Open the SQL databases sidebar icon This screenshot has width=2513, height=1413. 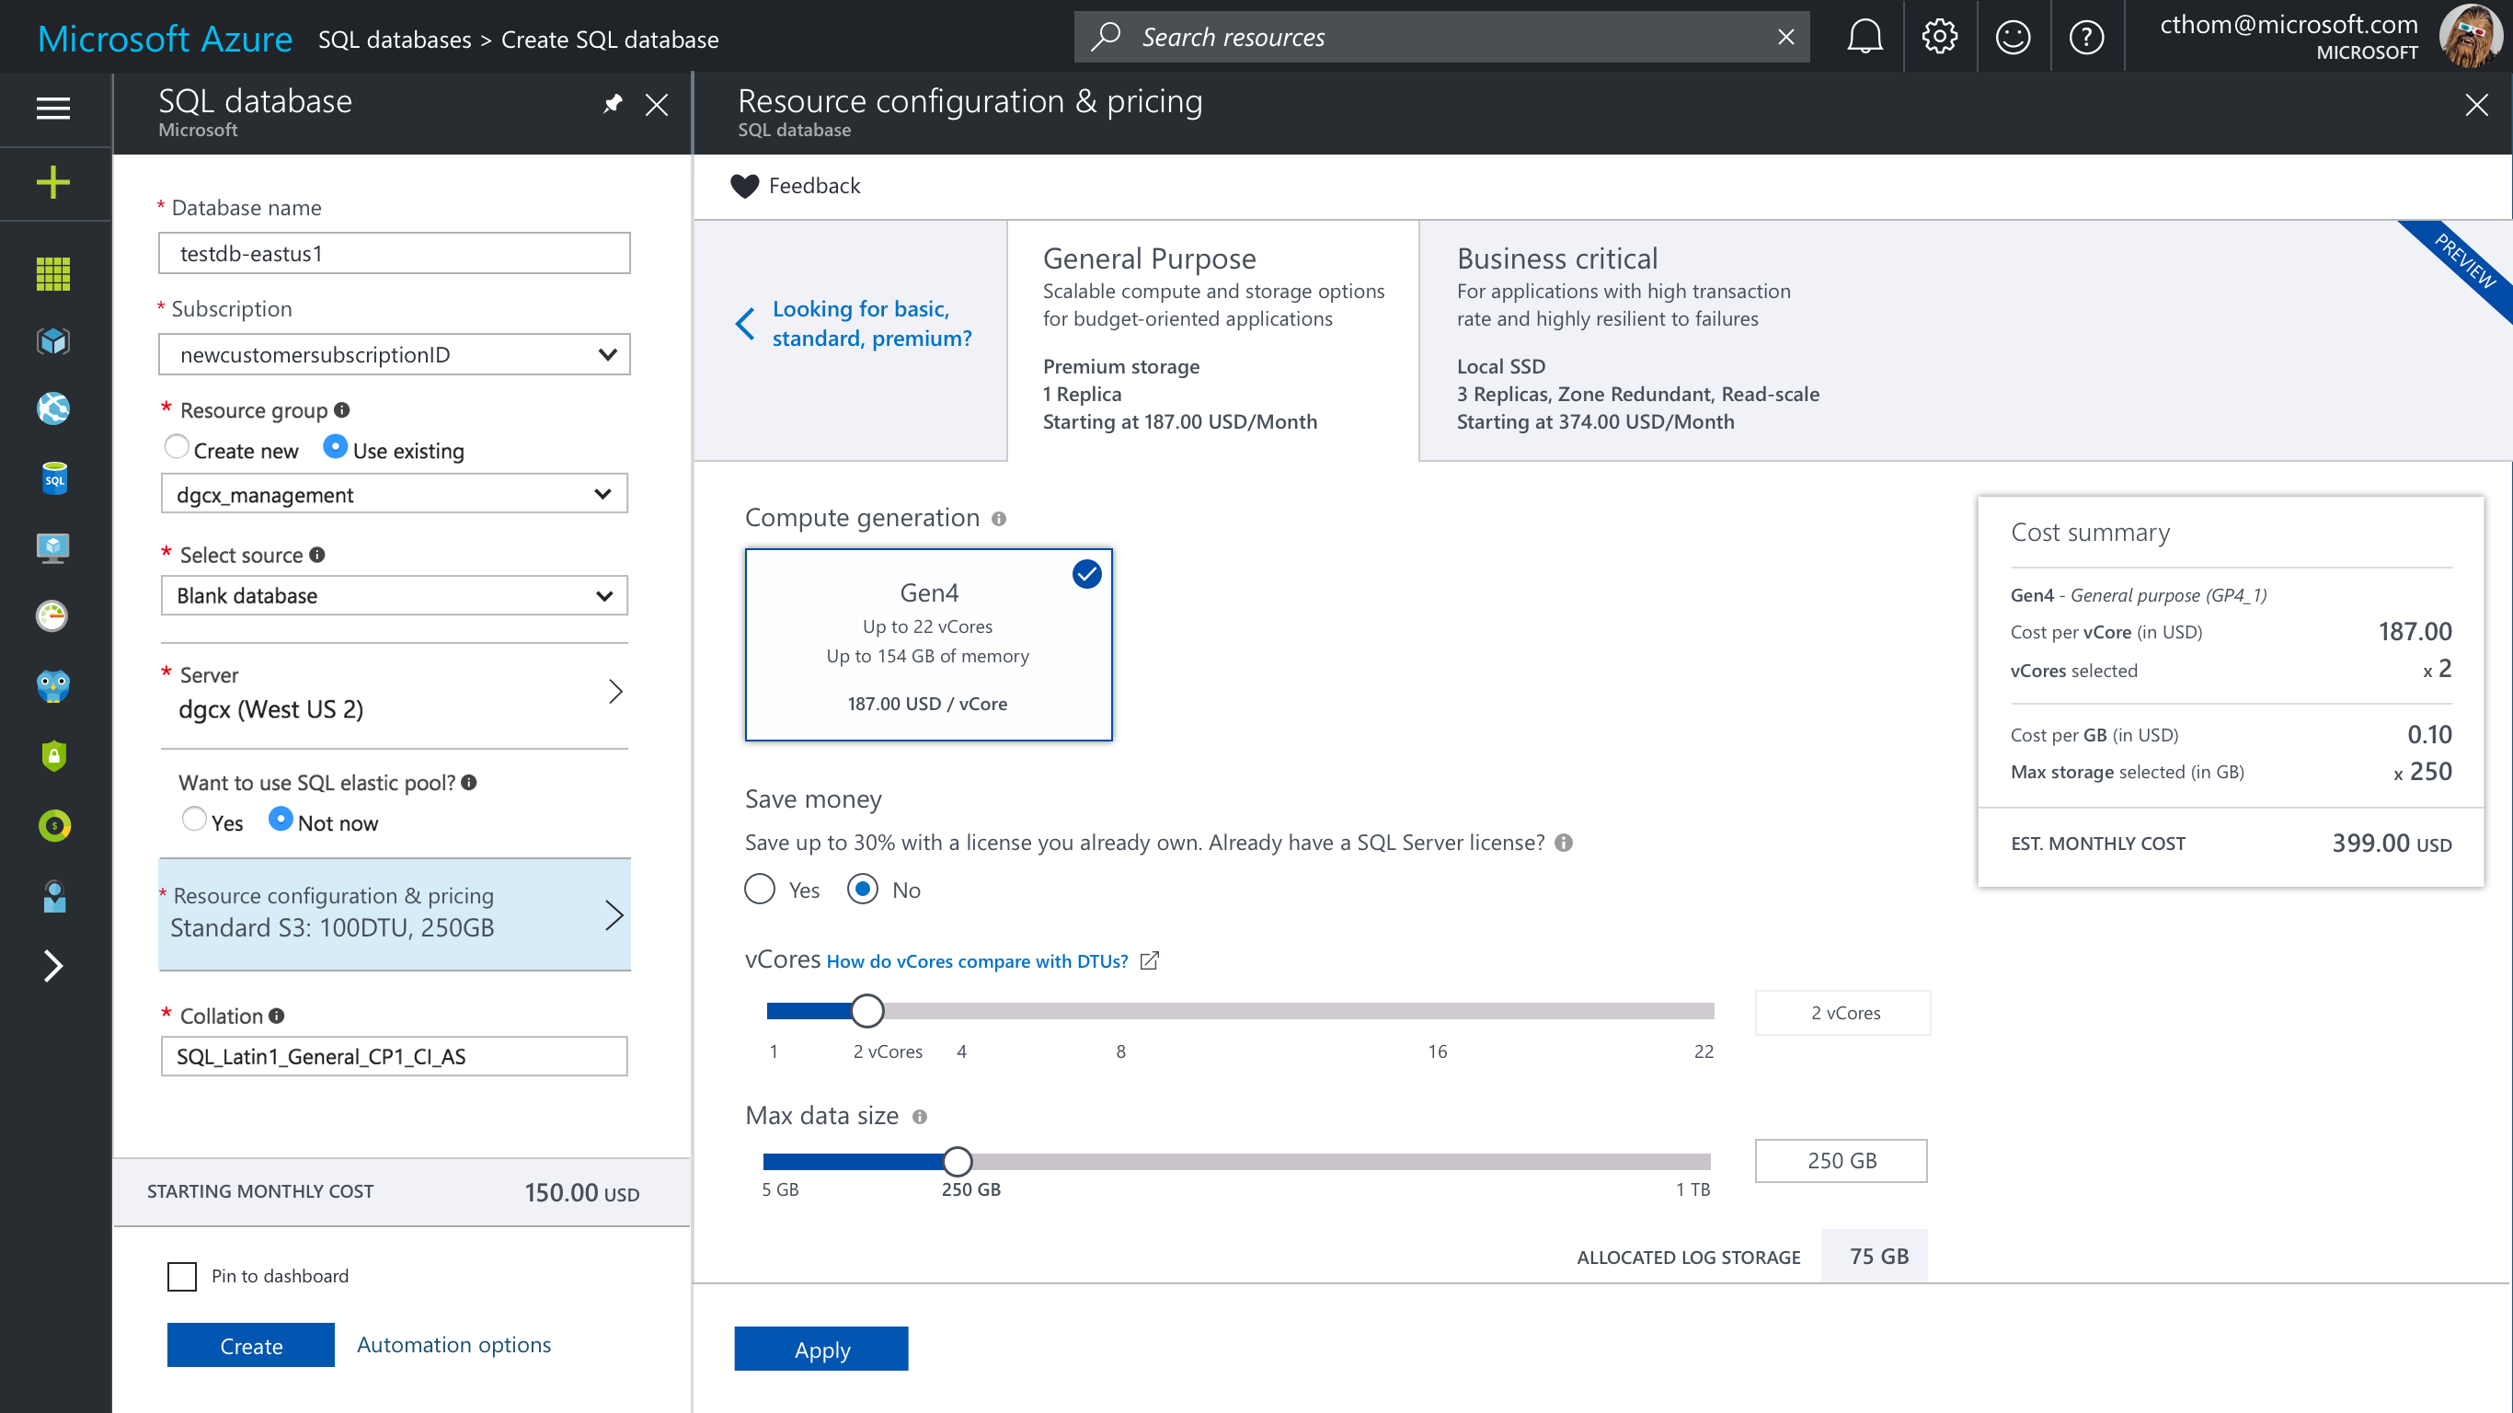point(54,478)
